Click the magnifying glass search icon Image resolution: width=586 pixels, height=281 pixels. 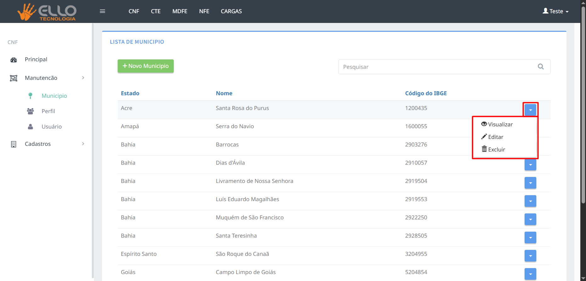pyautogui.click(x=541, y=67)
